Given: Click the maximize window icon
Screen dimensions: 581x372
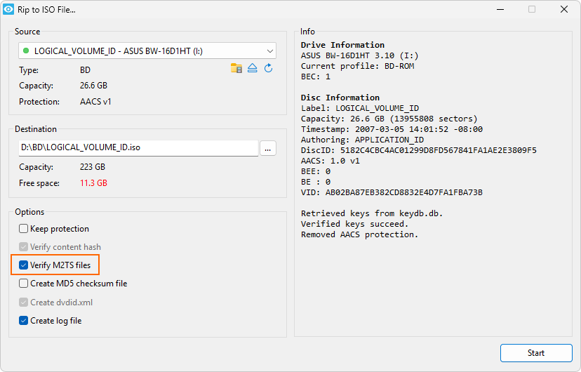Looking at the screenshot, I should point(532,9).
